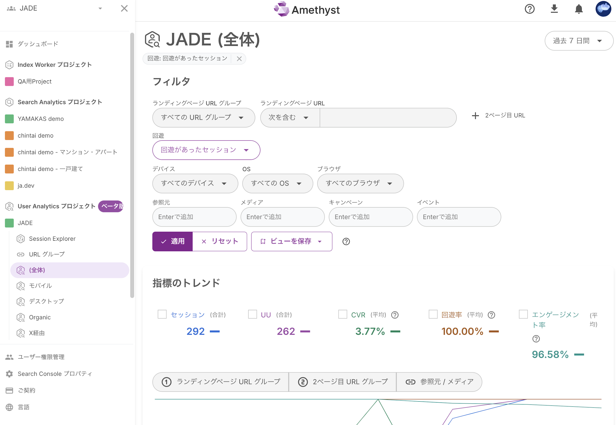Open chintai demo project
This screenshot has height=425, width=616.
tap(35, 136)
